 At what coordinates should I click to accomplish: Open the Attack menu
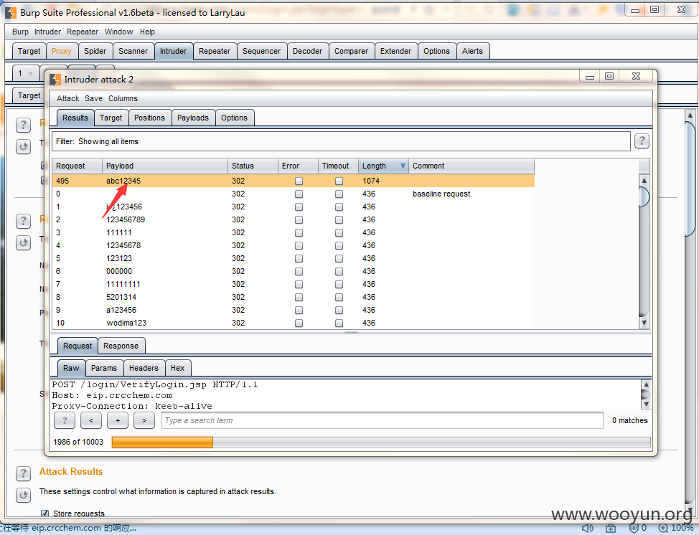(x=67, y=98)
